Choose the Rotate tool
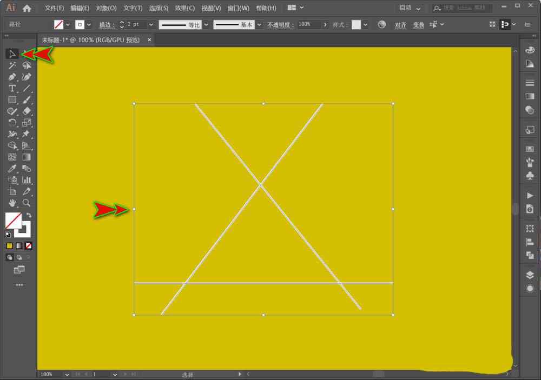 [12, 122]
